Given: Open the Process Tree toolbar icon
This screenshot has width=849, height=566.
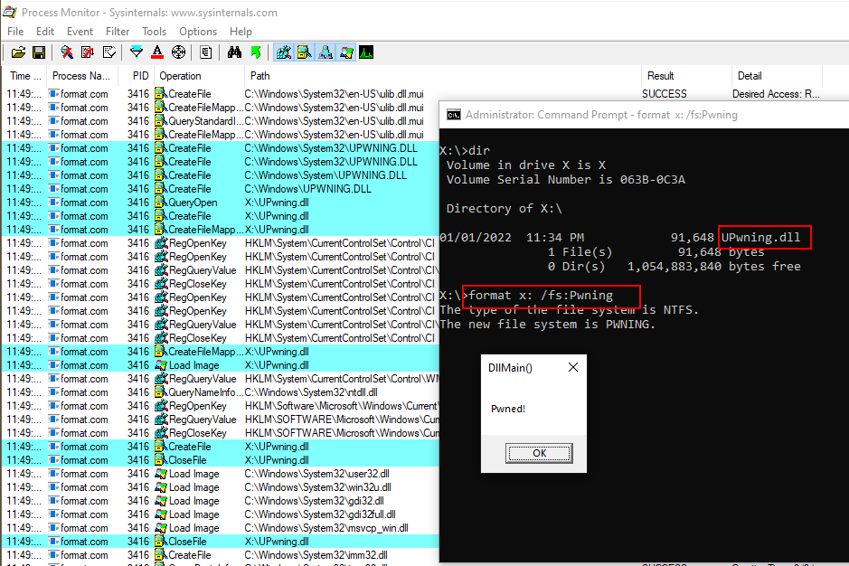Looking at the screenshot, I should pyautogui.click(x=206, y=52).
